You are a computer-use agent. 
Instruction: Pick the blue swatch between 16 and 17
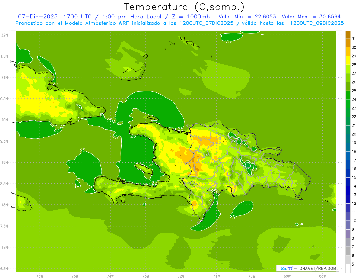(x=348, y=165)
